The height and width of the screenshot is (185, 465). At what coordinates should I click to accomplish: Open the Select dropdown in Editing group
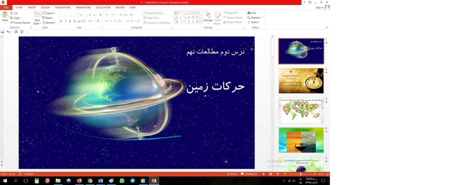pyautogui.click(x=254, y=22)
